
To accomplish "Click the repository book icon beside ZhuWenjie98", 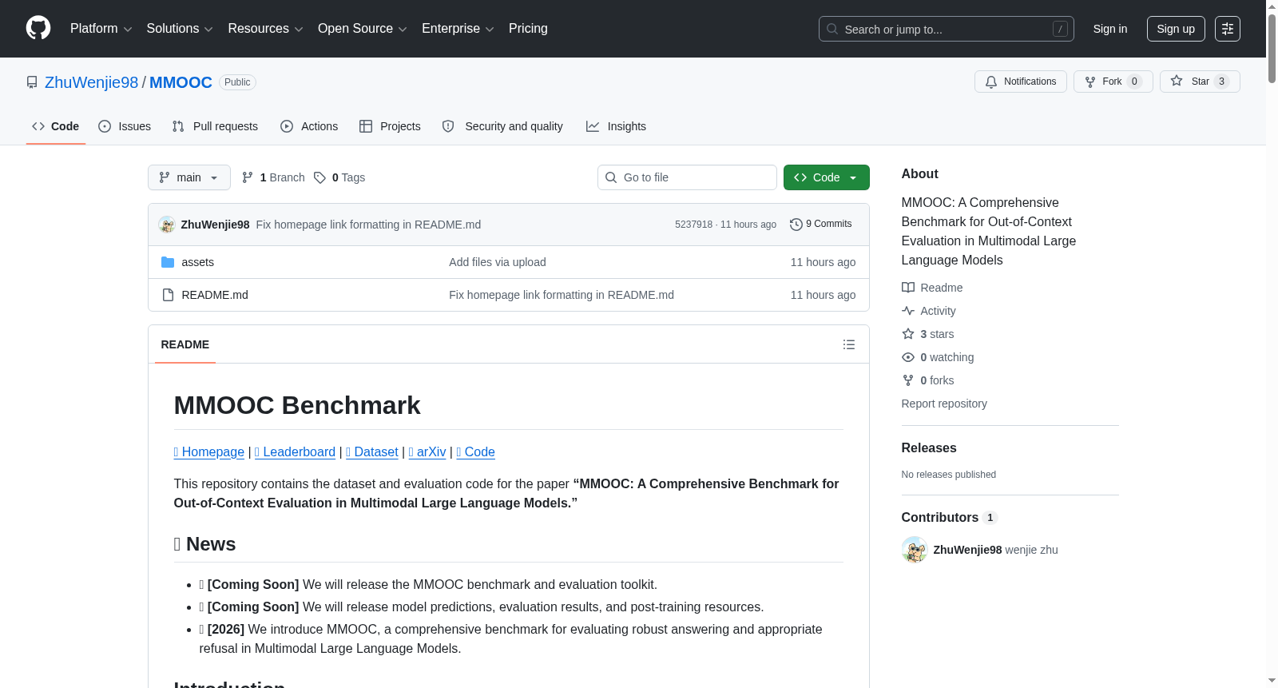I will (32, 82).
